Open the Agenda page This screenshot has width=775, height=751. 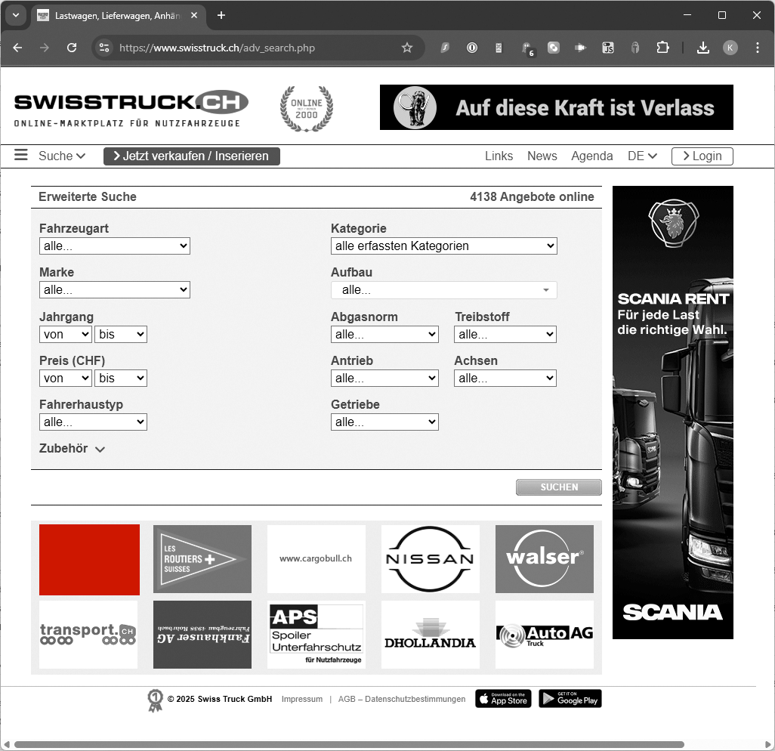[x=591, y=156]
